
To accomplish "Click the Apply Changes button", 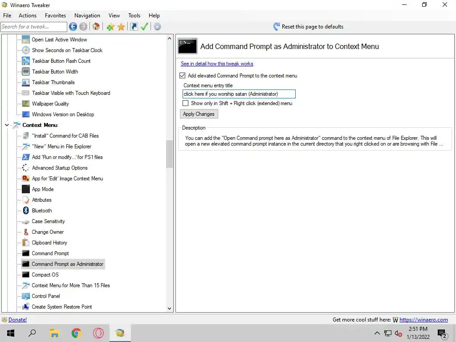I will (x=199, y=114).
